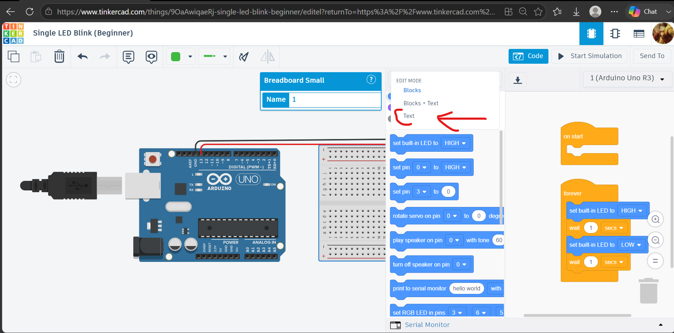
Task: Open secs dropdown in second wait block
Action: click(614, 262)
